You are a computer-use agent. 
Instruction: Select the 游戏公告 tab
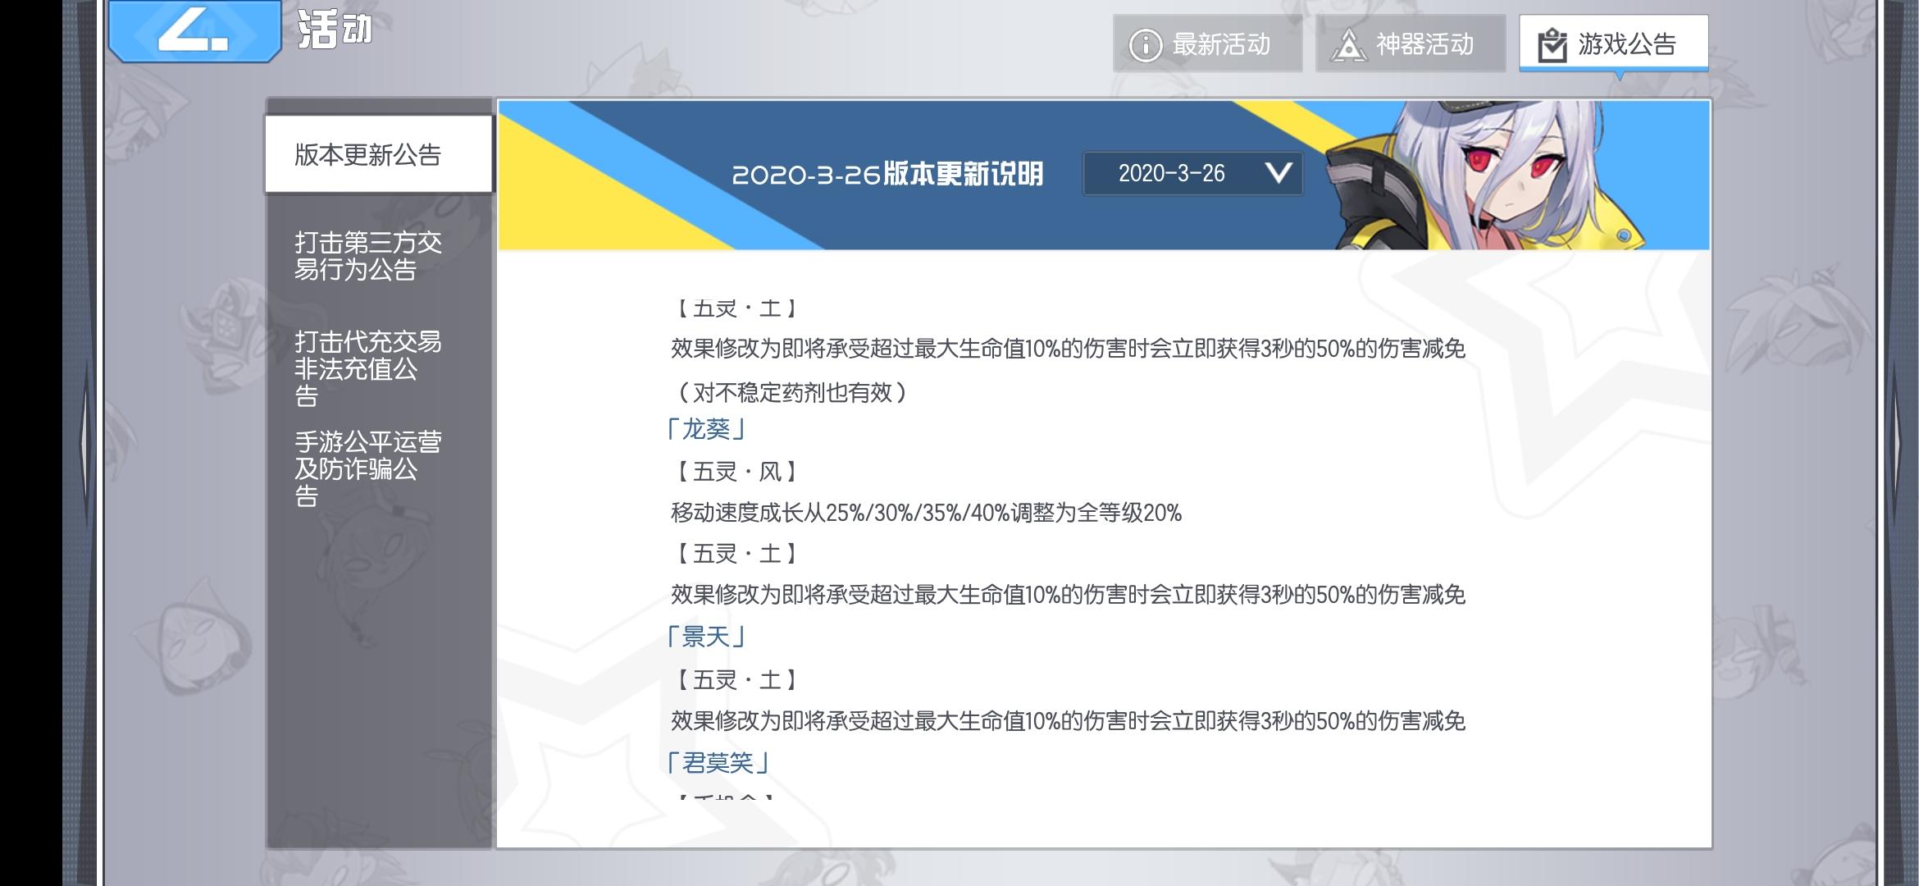(x=1614, y=43)
